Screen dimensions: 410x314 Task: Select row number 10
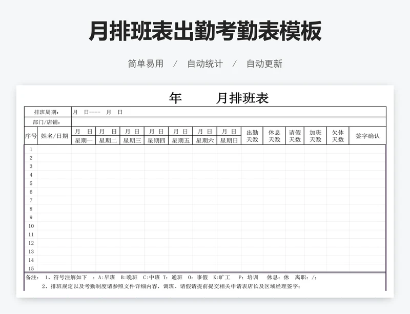(31, 226)
